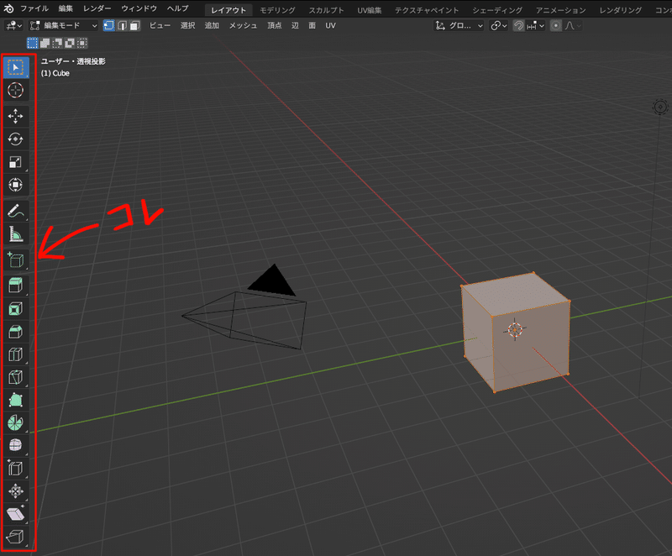This screenshot has width=672, height=556.
Task: Select the Move tool in the toolbar
Action: 15,115
